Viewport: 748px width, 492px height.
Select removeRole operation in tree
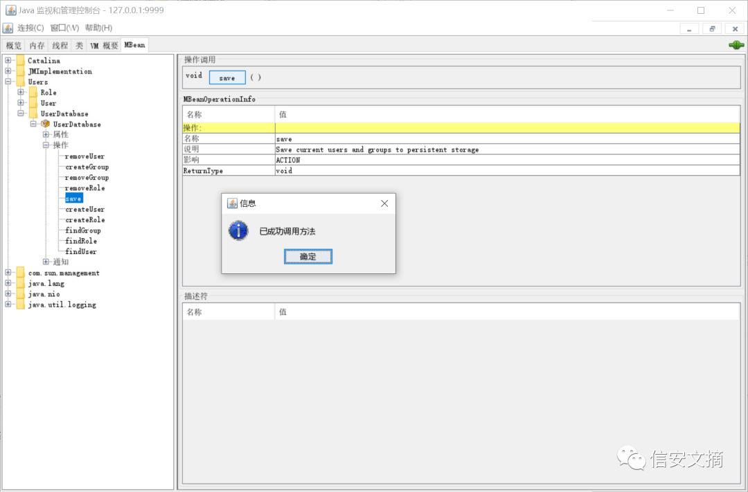pos(85,188)
